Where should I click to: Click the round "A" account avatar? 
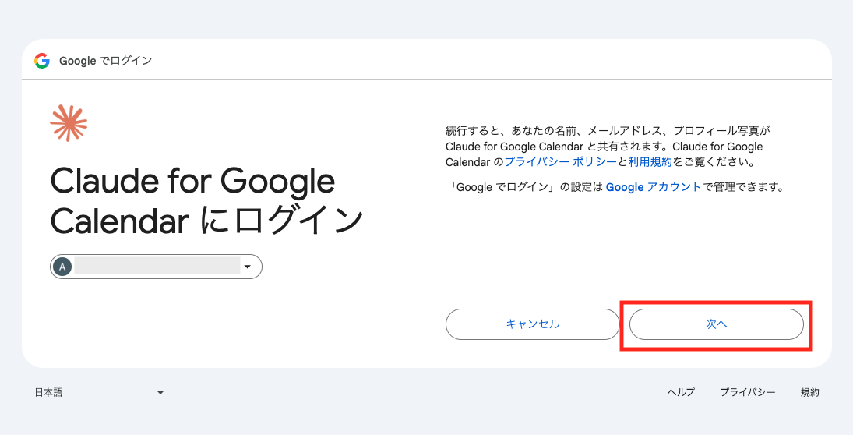[62, 267]
